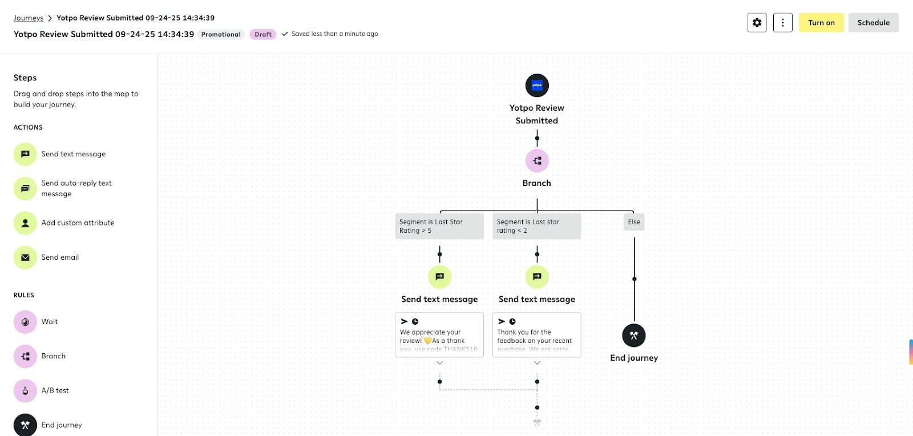
Task: Select the Send email step icon
Action: coord(25,257)
